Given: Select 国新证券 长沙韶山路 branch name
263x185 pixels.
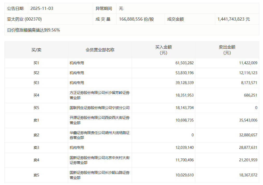Looking at the screenshot, I should point(99,175).
